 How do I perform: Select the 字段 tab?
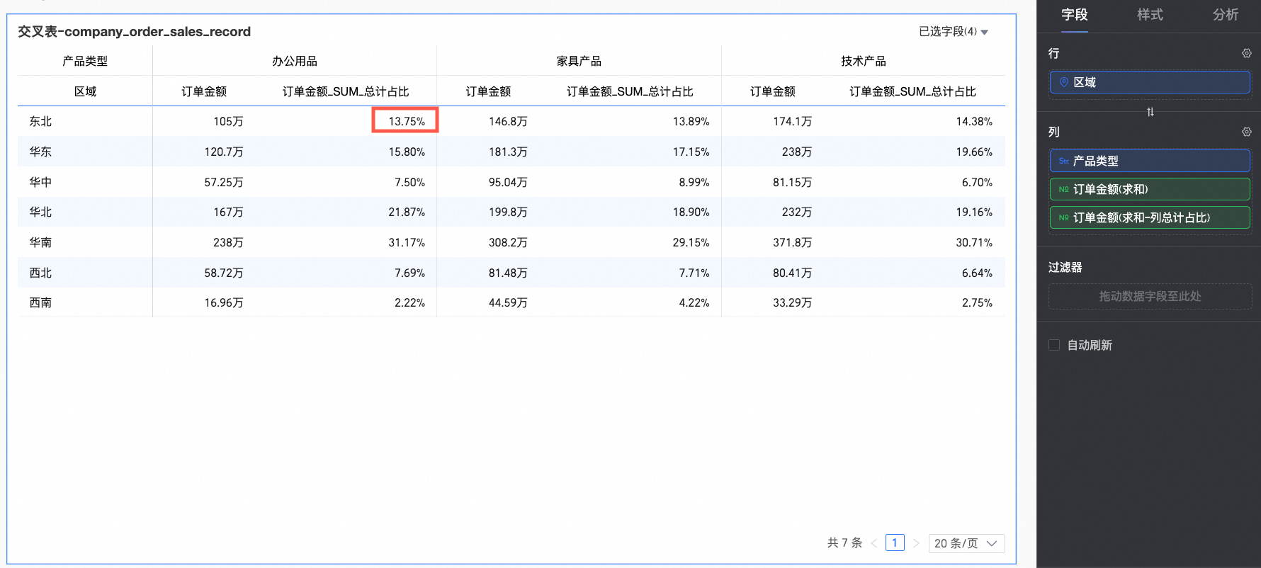click(x=1074, y=15)
